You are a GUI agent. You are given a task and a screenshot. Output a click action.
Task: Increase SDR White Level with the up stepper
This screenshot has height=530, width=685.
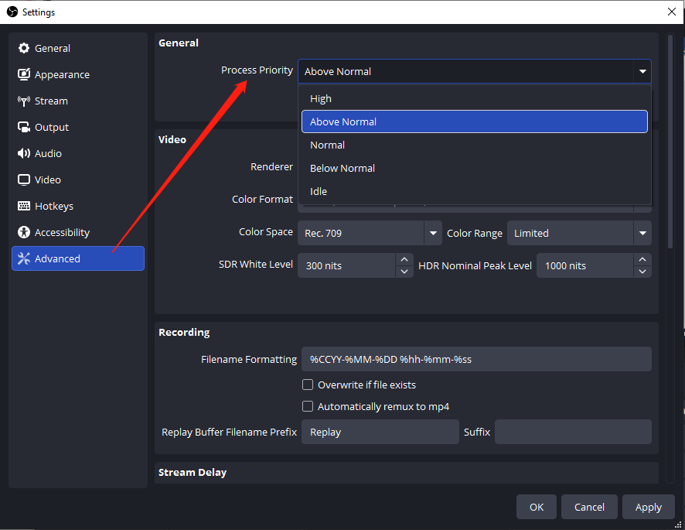(x=404, y=260)
